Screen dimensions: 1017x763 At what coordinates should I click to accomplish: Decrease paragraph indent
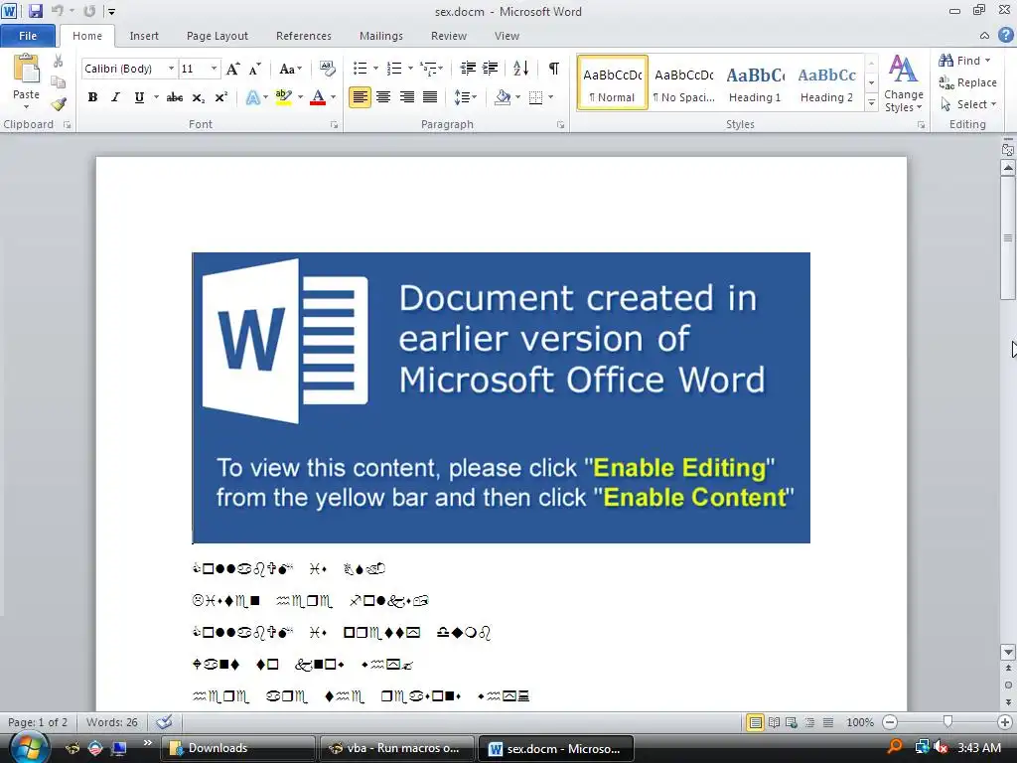tap(468, 69)
